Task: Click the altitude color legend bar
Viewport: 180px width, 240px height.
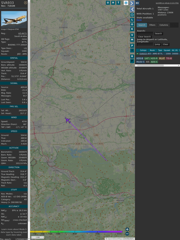Action: [76, 232]
